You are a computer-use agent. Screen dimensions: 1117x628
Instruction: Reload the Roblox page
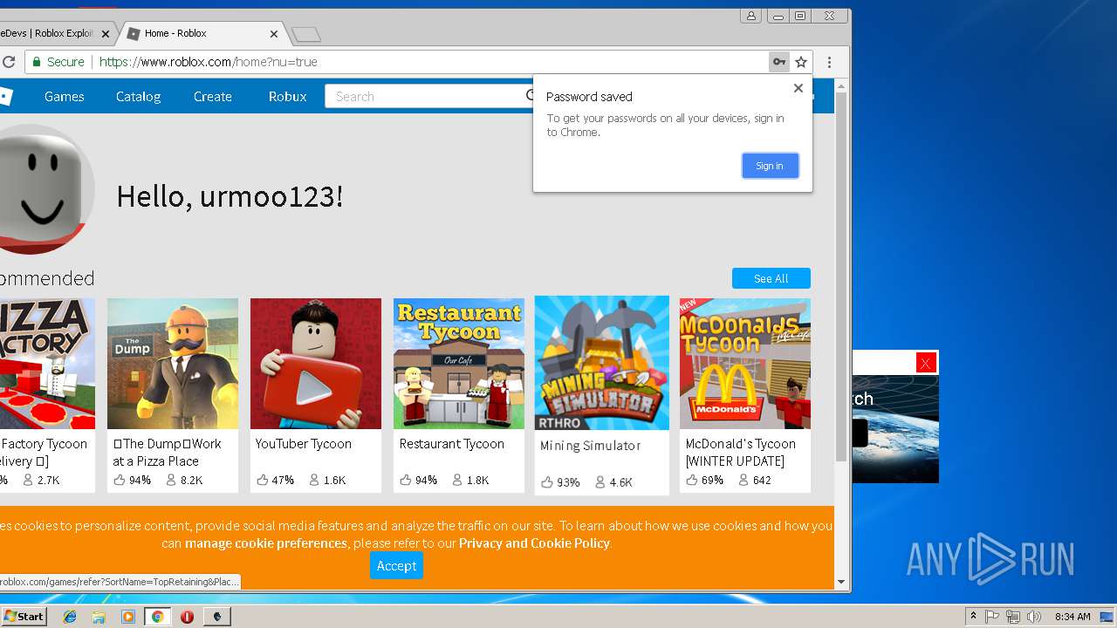click(x=9, y=62)
